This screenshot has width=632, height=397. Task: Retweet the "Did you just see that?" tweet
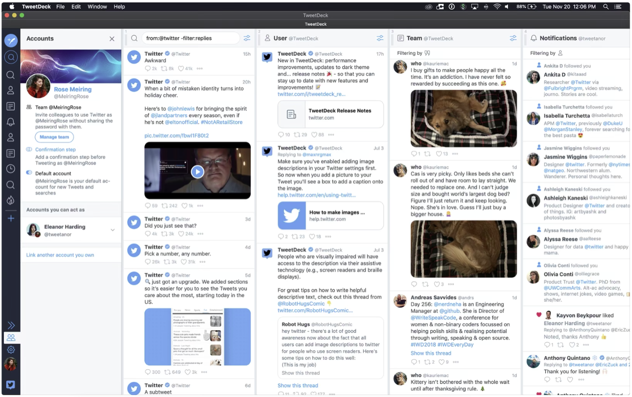tap(164, 234)
